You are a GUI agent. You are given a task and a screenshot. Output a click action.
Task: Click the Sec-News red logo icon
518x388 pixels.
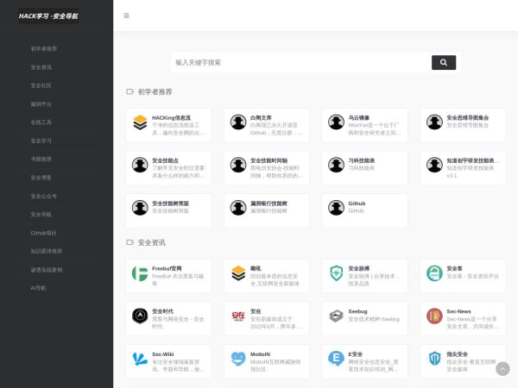point(434,316)
